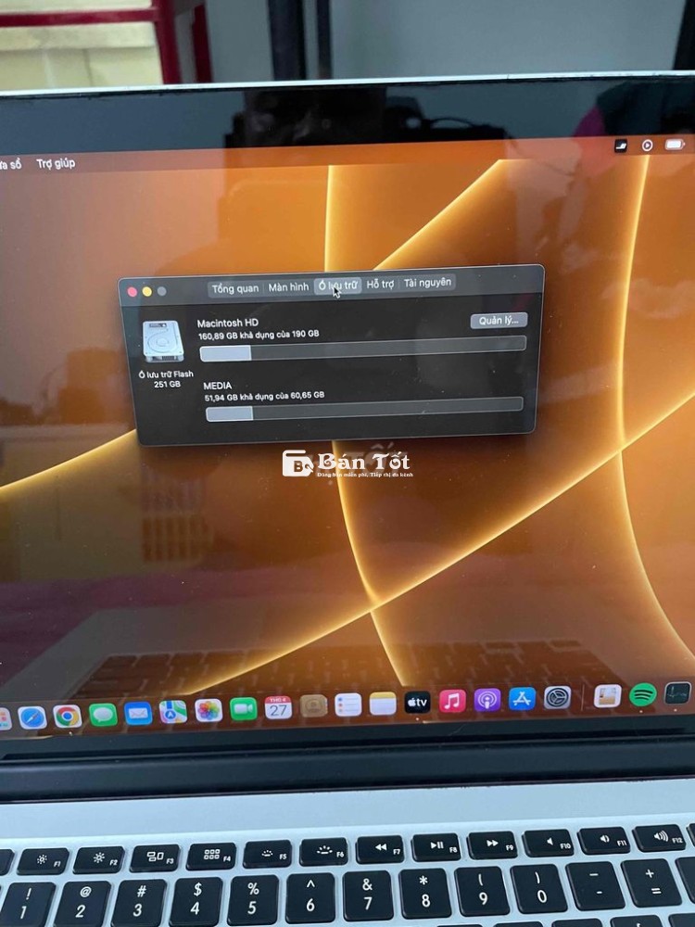Click the Macintosh HD storage usage bar
This screenshot has width=695, height=927.
click(363, 349)
